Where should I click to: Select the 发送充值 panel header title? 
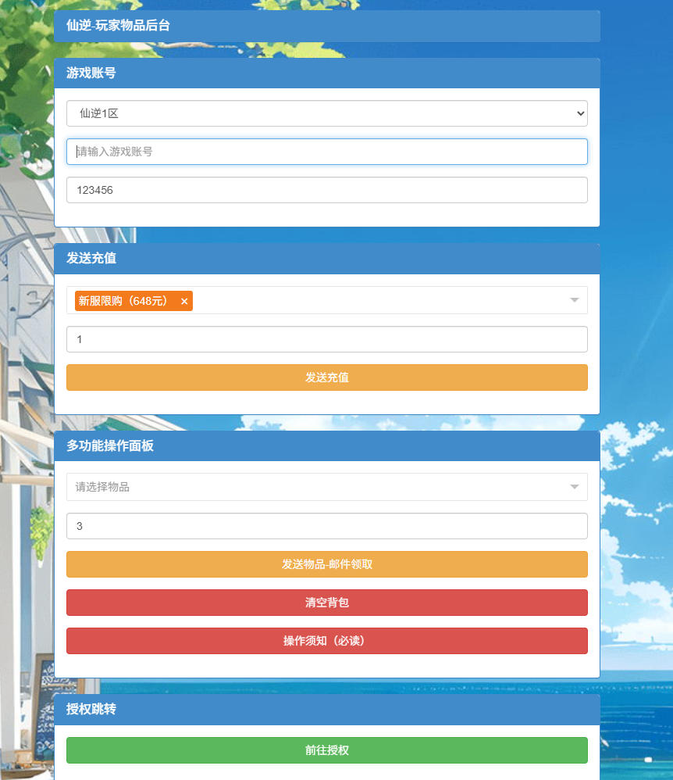point(91,258)
